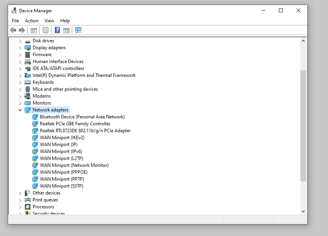This screenshot has width=328, height=236.
Task: Click the Monitors category icon
Action: (28, 103)
